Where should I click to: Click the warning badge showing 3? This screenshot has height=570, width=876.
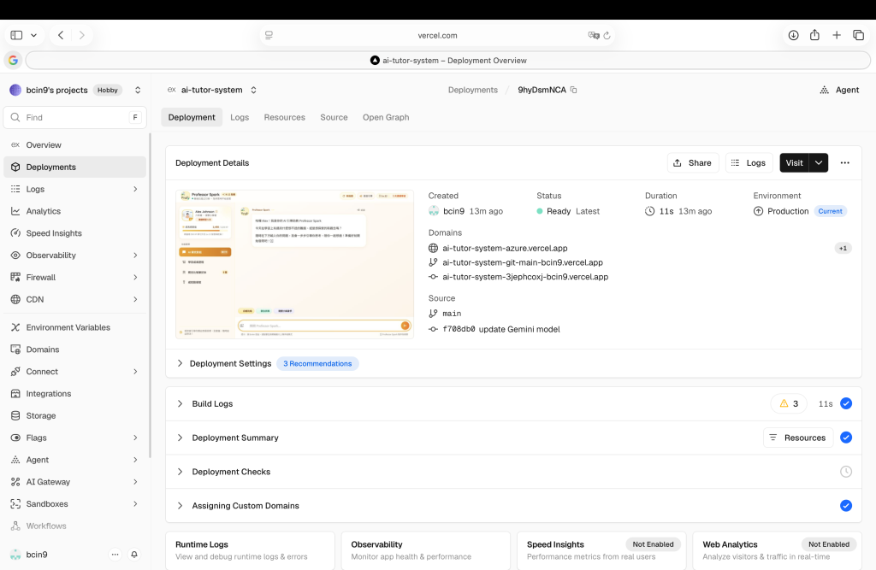pyautogui.click(x=789, y=403)
